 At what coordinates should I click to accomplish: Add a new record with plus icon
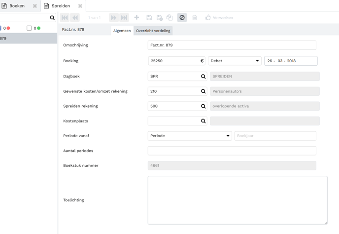tap(136, 17)
